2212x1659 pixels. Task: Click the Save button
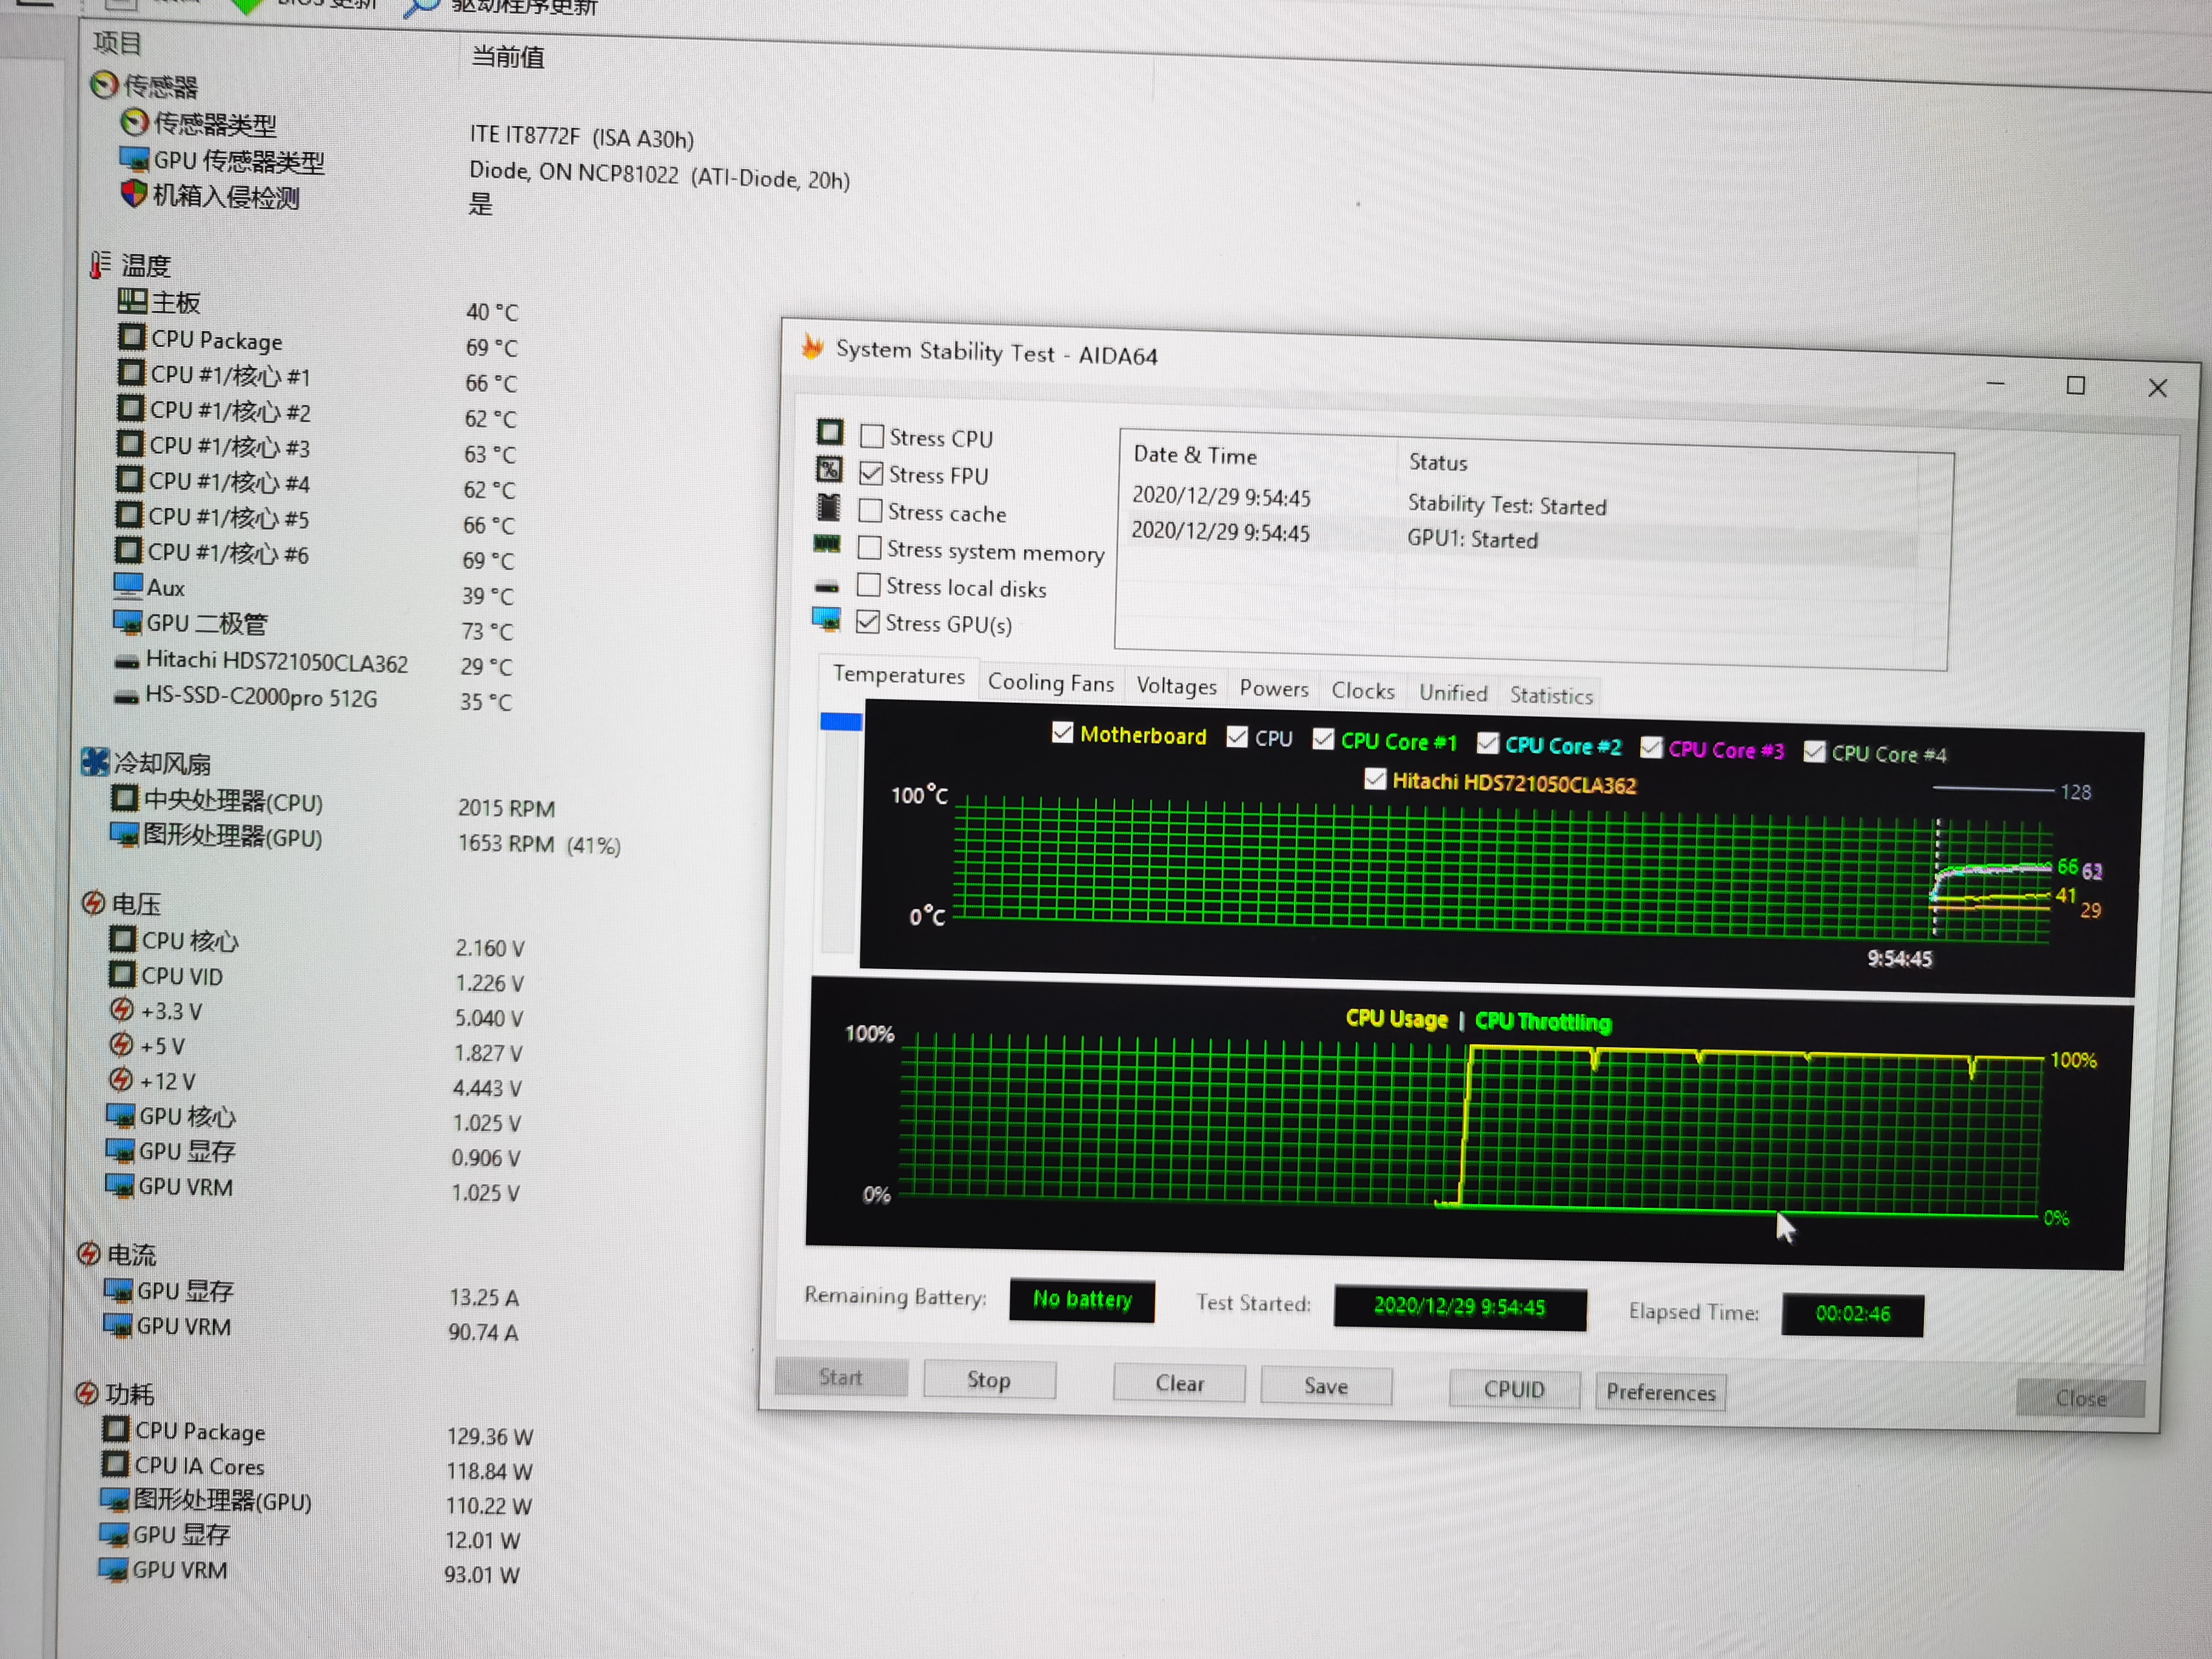(1325, 1386)
